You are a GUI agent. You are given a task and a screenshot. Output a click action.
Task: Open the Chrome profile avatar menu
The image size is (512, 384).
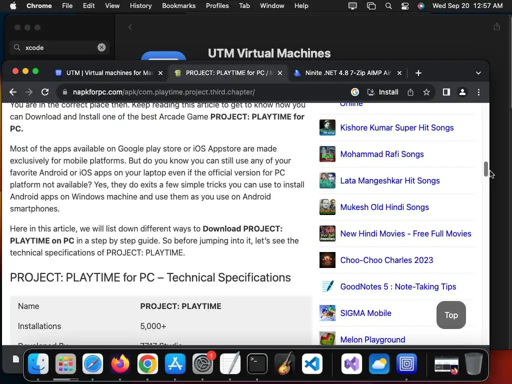click(462, 92)
